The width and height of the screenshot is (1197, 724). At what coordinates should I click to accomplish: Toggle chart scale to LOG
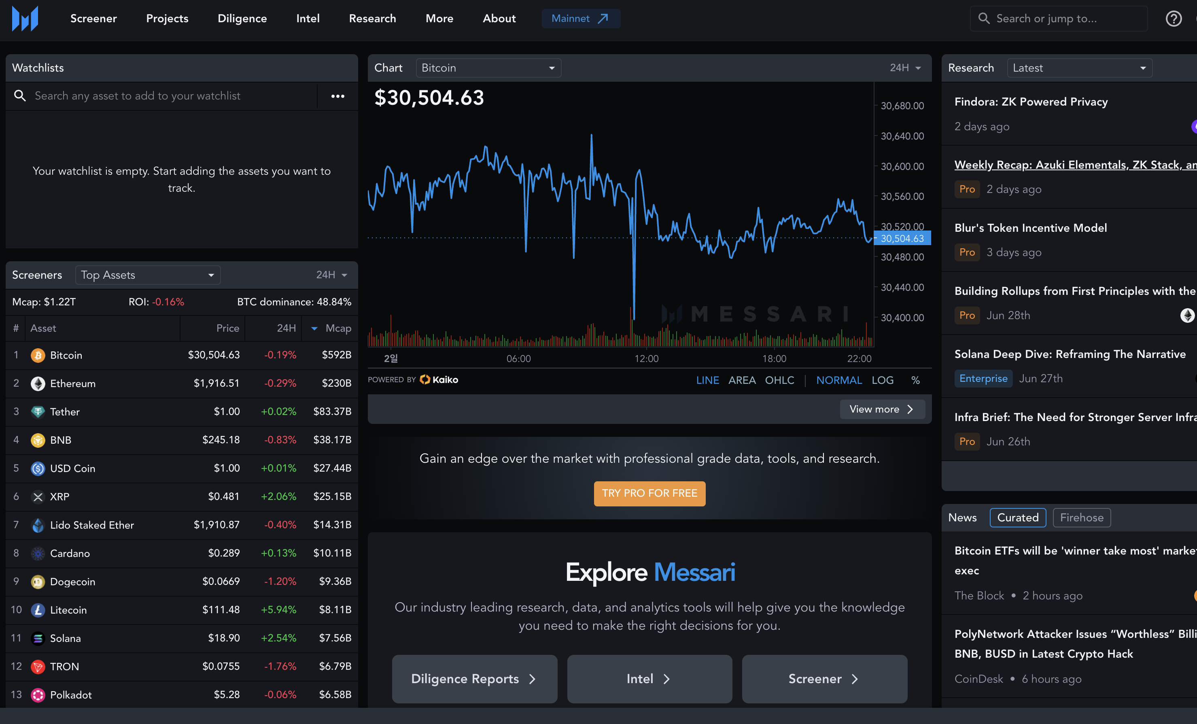click(x=882, y=380)
